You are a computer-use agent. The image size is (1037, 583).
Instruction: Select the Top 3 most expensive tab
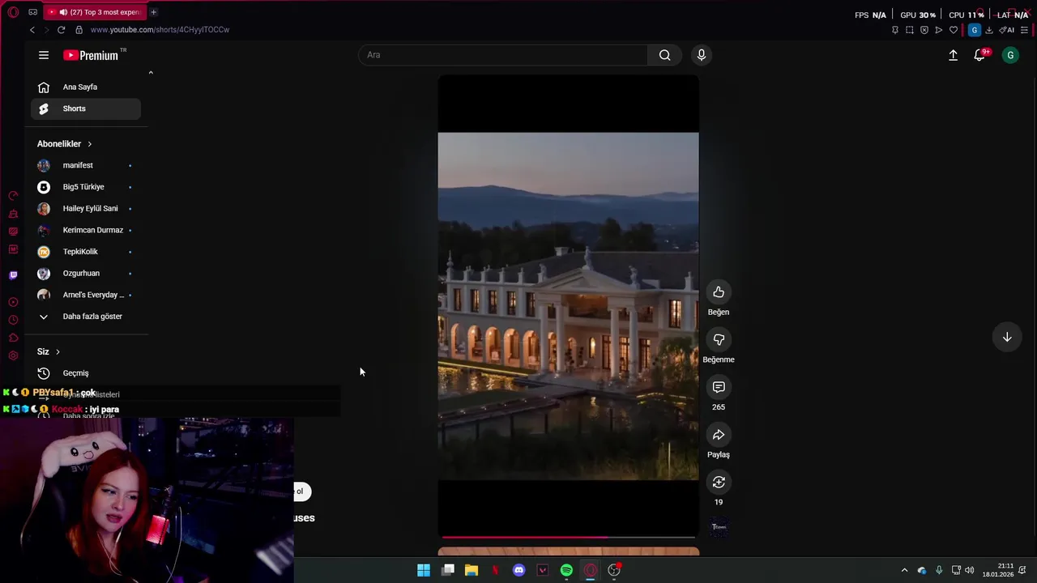tap(93, 12)
